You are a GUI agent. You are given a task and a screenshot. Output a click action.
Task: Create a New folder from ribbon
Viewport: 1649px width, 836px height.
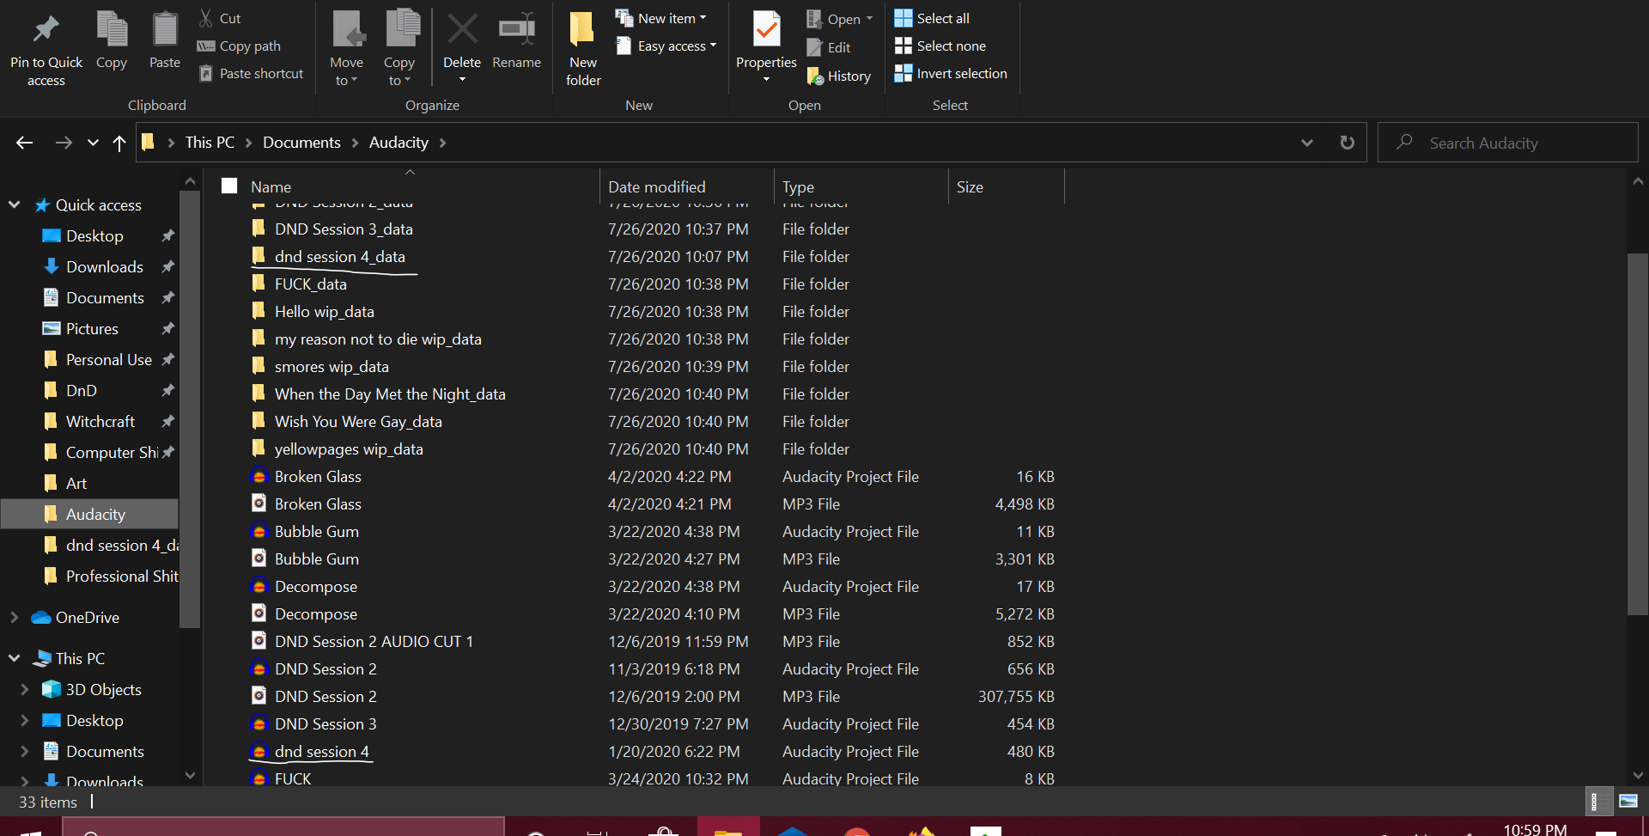(583, 47)
